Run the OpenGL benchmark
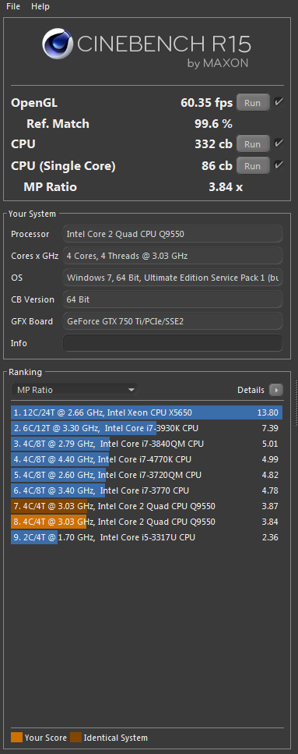 click(x=252, y=103)
